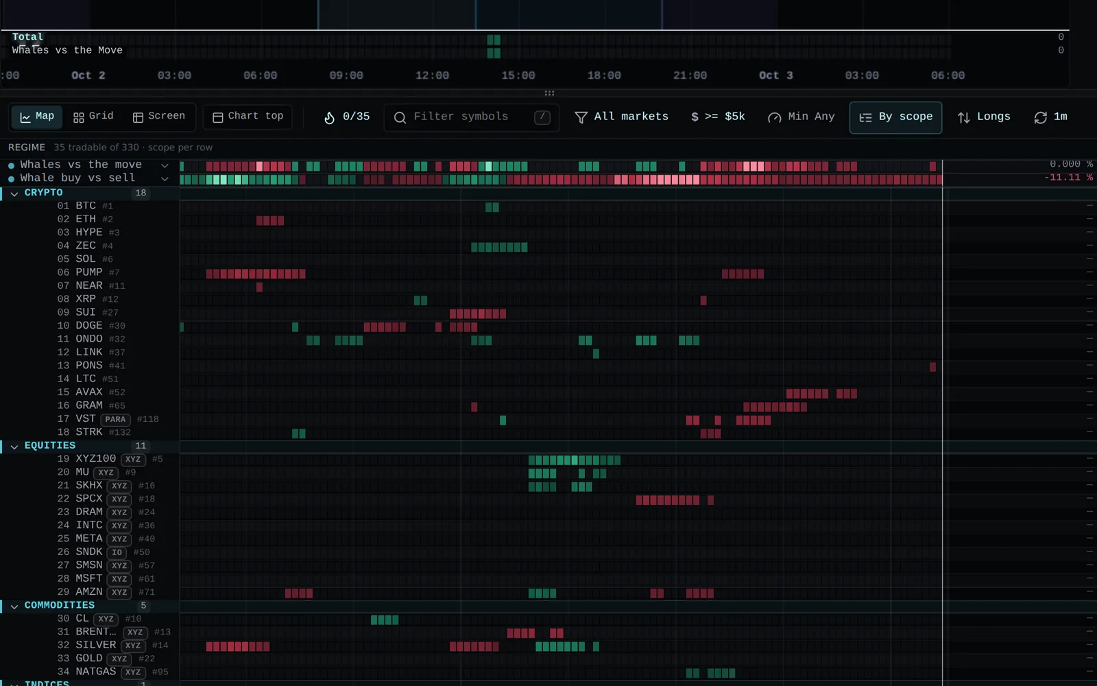Viewport: 1097px width, 686px height.
Task: Click the -11.11 % value
Action: tap(1068, 178)
